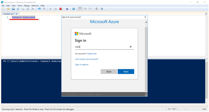Click the Ln 1 Col 1 status indicator
This screenshot has height=112, width=209.
pyautogui.click(x=172, y=109)
